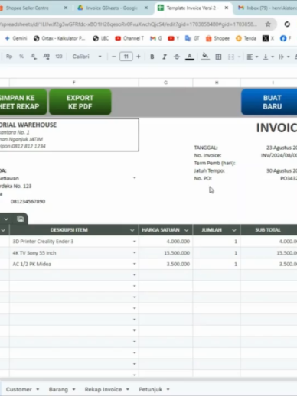Viewport: 297px width, 396px height.
Task: Format as percent
Action: [21, 57]
